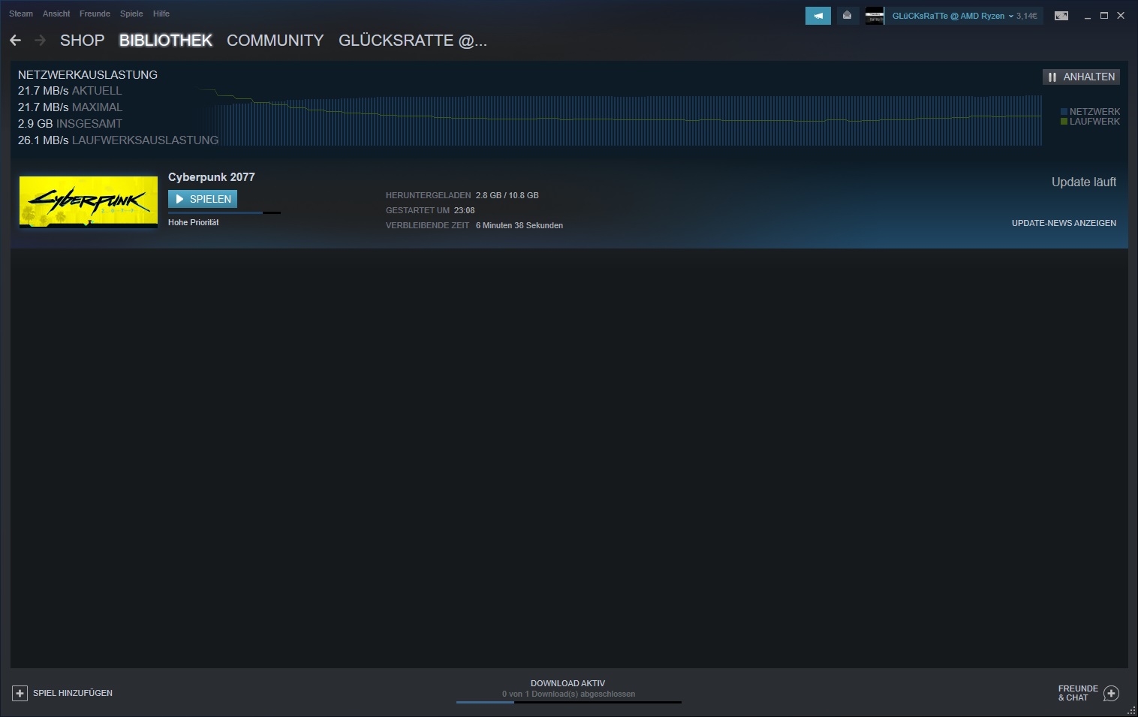Click the NETZWERKAUSLASTUNG heading
Screen dimensions: 1138x717
coord(88,75)
